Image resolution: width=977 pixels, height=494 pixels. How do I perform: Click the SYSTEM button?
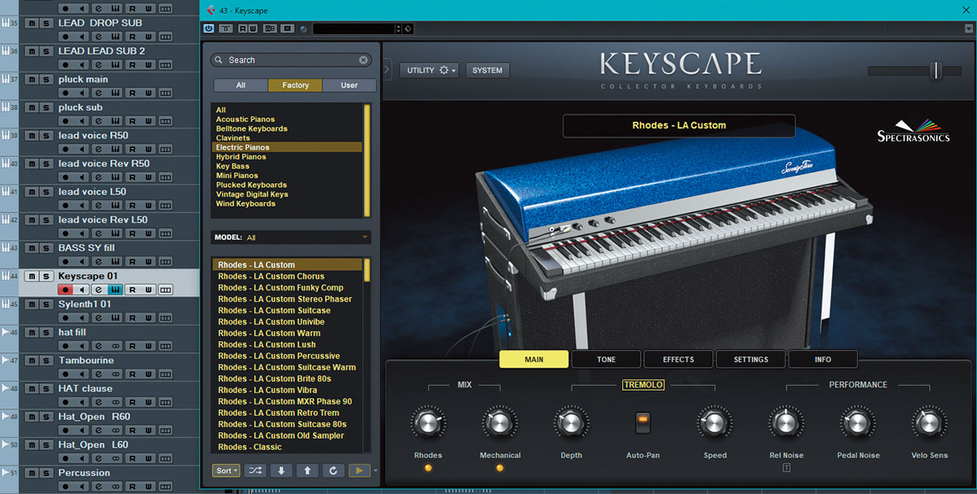487,70
